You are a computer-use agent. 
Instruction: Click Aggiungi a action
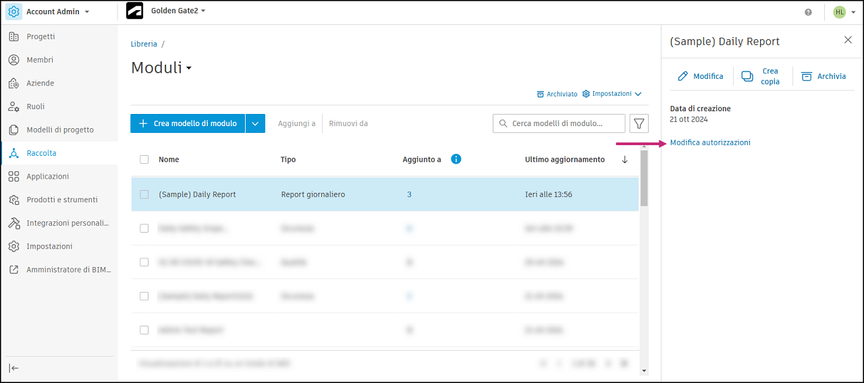point(296,123)
